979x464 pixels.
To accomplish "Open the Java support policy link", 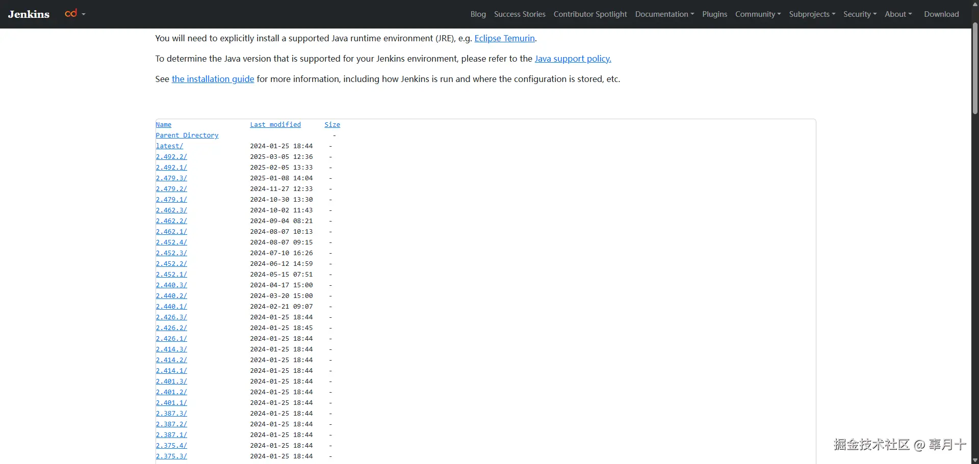I will [573, 59].
